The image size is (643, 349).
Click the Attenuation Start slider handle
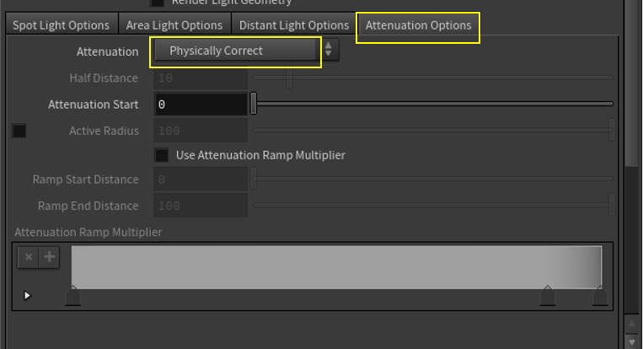(254, 104)
